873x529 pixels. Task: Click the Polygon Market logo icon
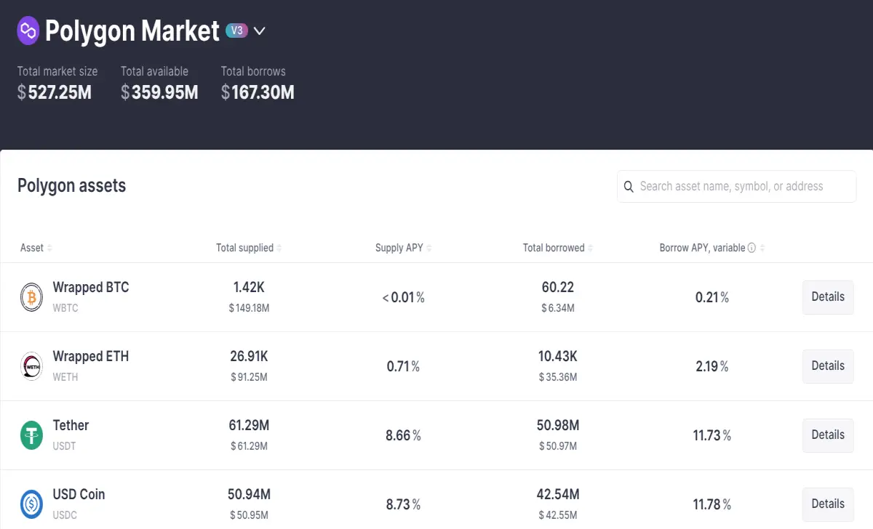click(28, 31)
